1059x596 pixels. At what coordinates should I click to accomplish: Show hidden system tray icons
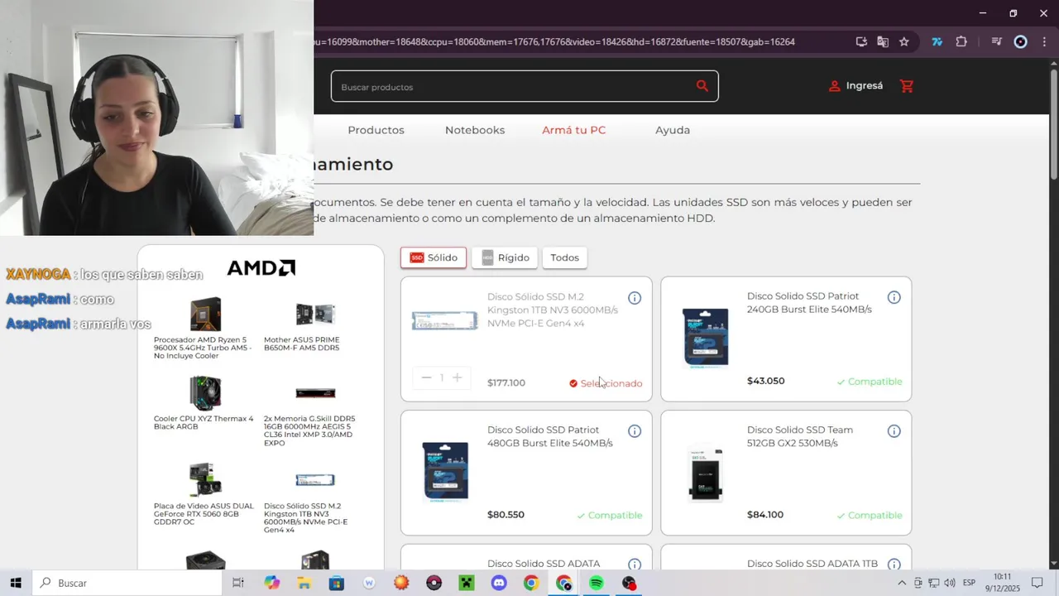point(902,583)
